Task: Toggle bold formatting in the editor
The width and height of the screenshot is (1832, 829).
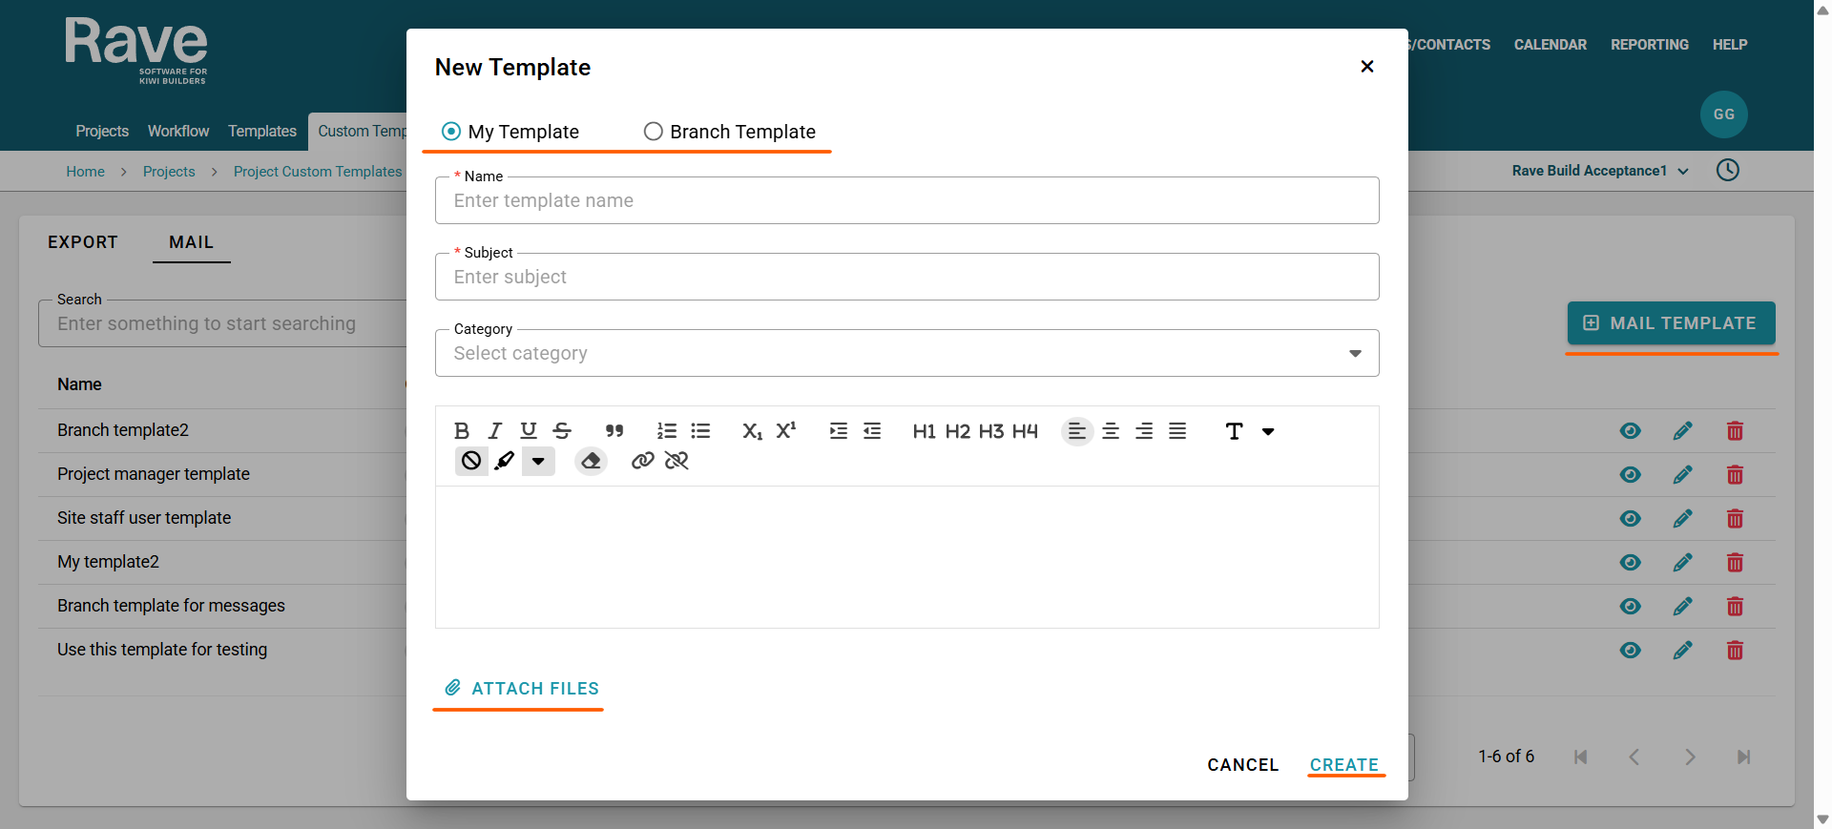Action: [462, 431]
